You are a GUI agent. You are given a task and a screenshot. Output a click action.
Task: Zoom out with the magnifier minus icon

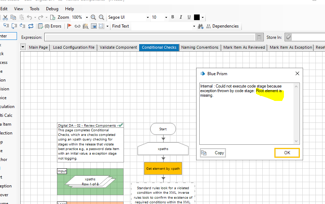[101, 17]
